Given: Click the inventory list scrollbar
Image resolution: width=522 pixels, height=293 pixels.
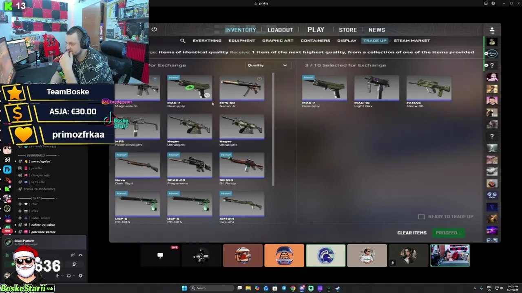Looking at the screenshot, I should click(x=273, y=129).
